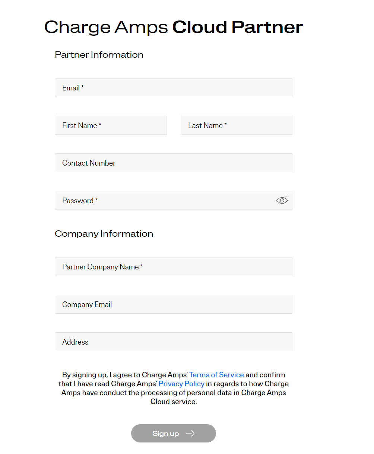Click into the Address field
This screenshot has width=374, height=454.
(x=173, y=342)
